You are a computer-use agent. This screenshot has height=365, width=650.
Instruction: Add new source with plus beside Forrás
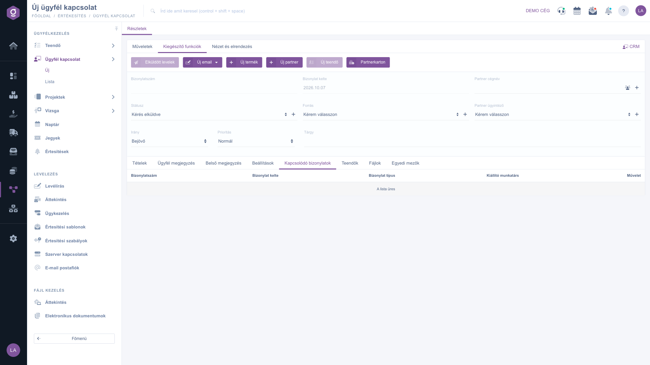pyautogui.click(x=465, y=114)
